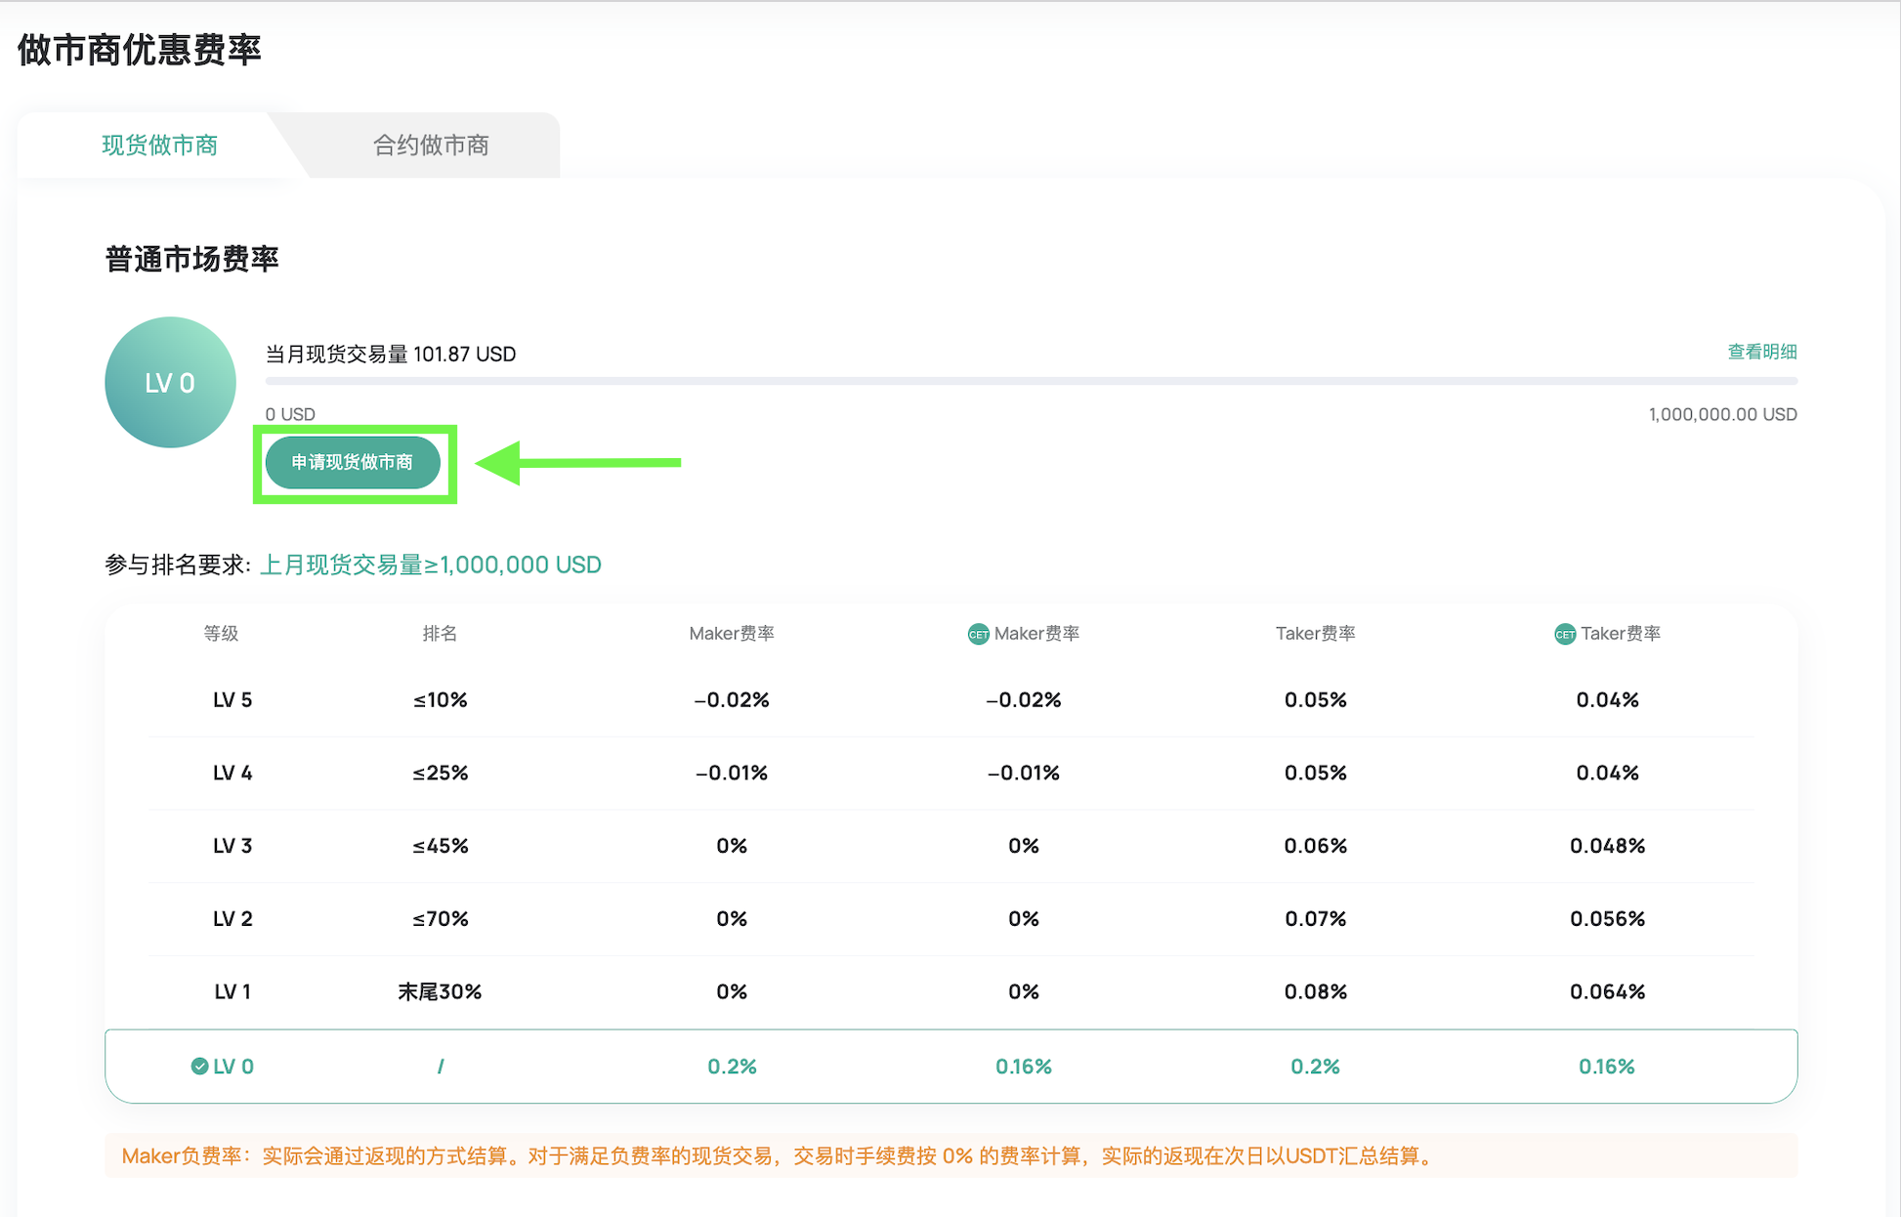Select LV 5 row level cell

[x=232, y=699]
